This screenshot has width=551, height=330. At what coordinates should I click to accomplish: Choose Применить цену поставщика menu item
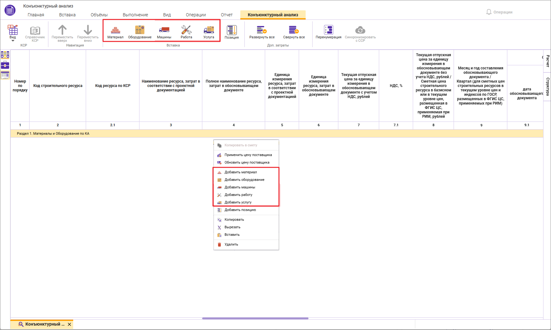[x=246, y=155]
